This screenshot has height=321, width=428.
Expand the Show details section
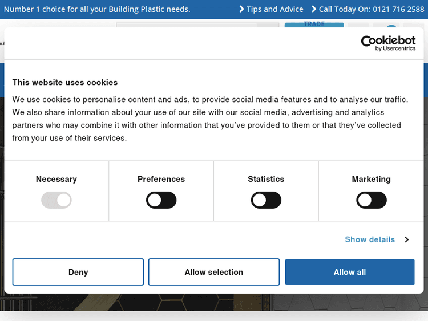click(x=370, y=239)
